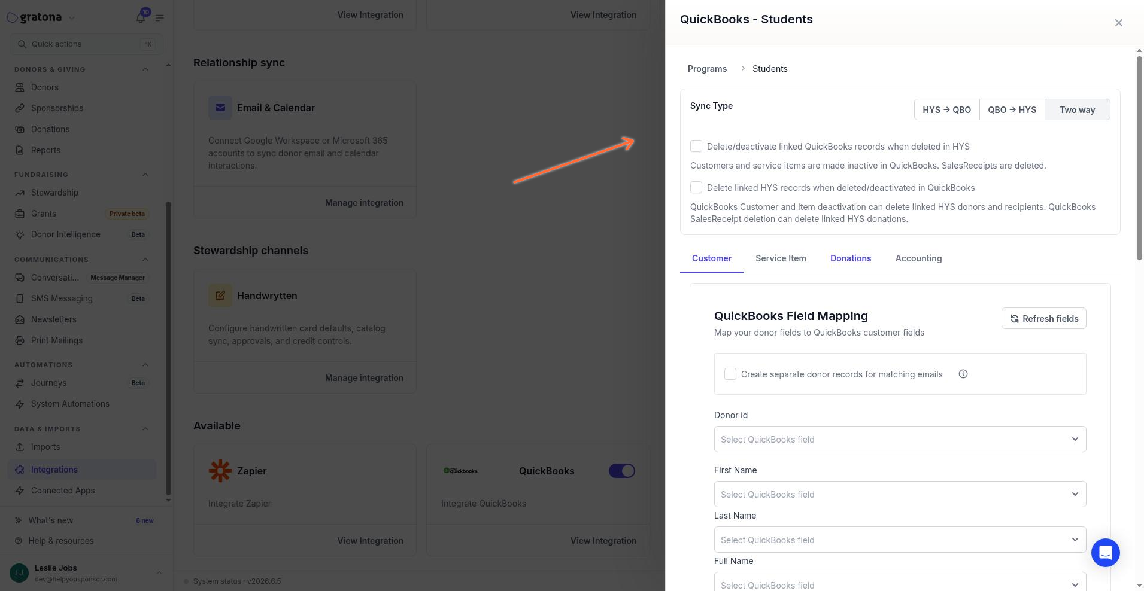This screenshot has width=1144, height=591.
Task: Click Manage integration for Handwrytten
Action: [x=364, y=378]
